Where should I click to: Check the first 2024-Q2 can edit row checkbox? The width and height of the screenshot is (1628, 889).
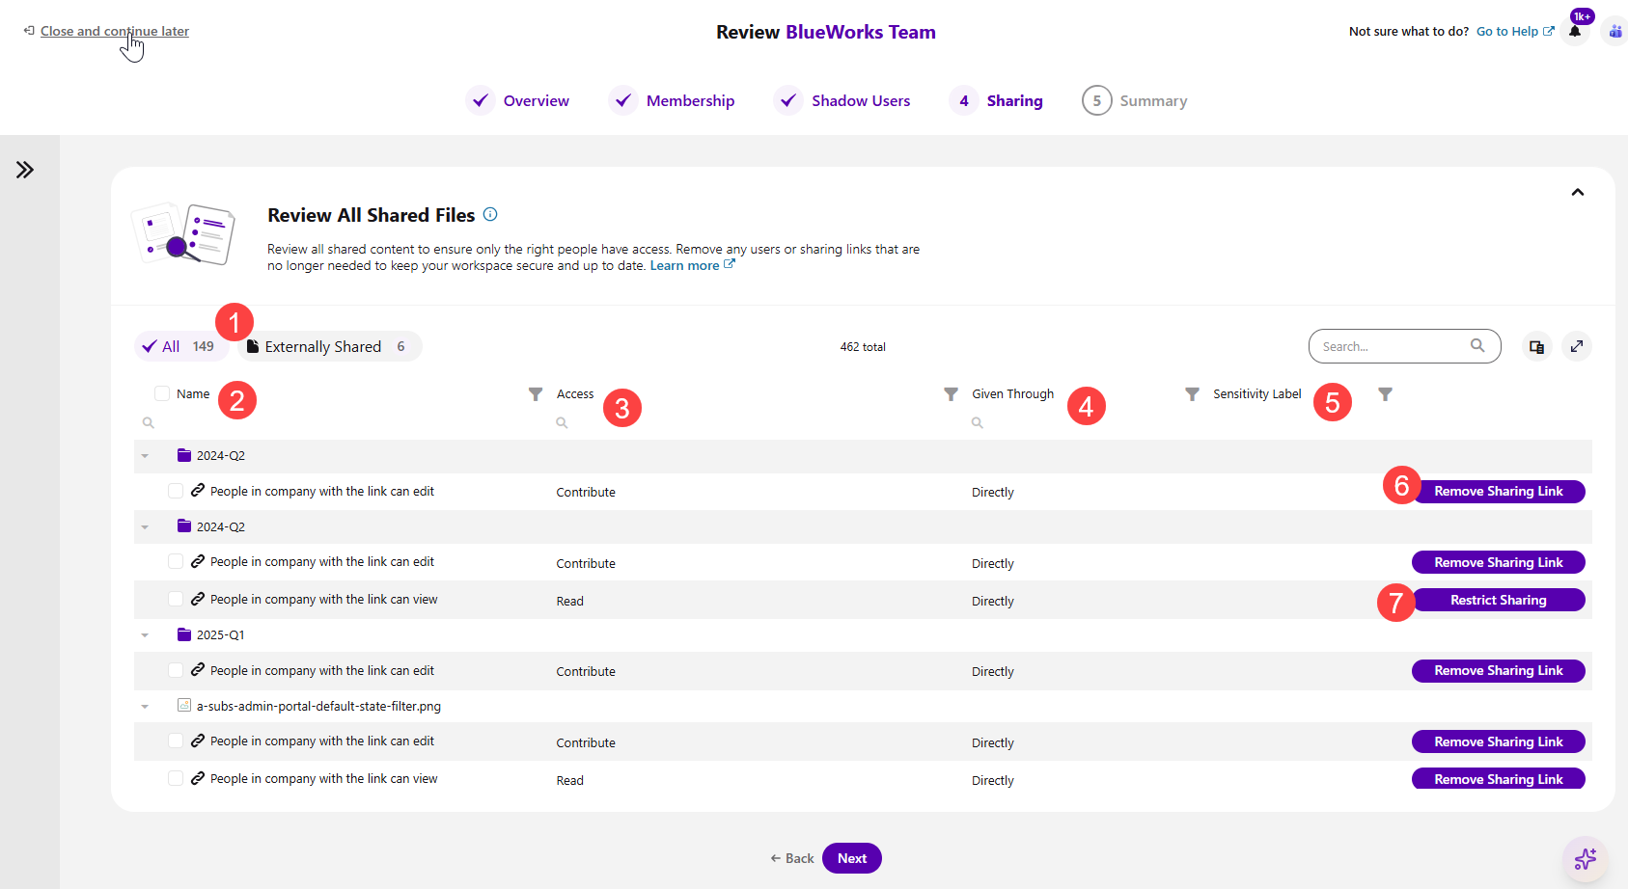tap(176, 491)
